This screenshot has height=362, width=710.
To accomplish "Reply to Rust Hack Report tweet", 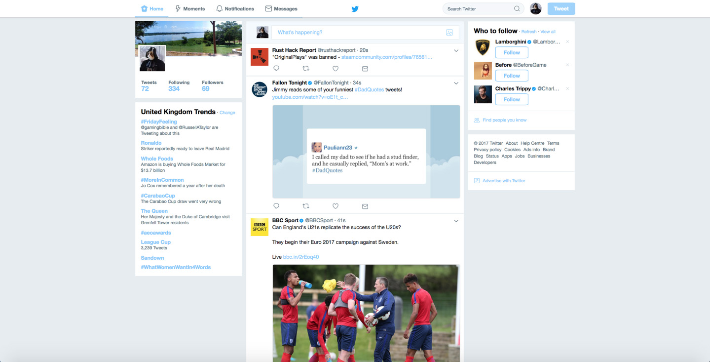I will 276,69.
